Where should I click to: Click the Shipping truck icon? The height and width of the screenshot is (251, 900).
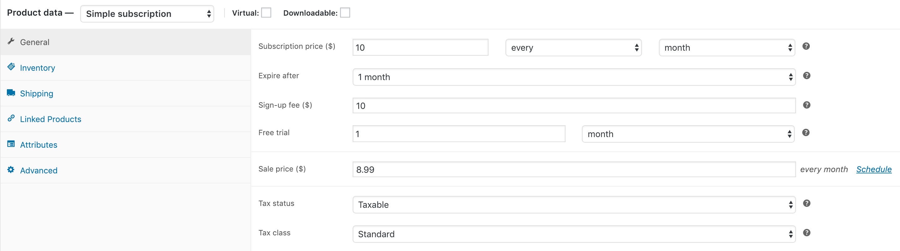(x=11, y=93)
